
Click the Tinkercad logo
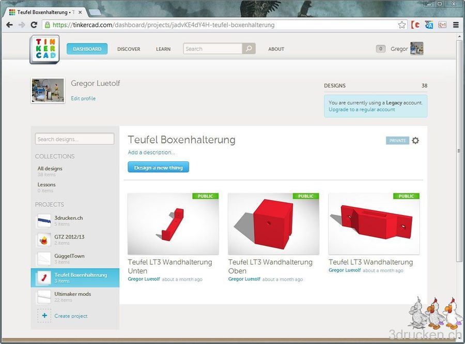(x=44, y=49)
